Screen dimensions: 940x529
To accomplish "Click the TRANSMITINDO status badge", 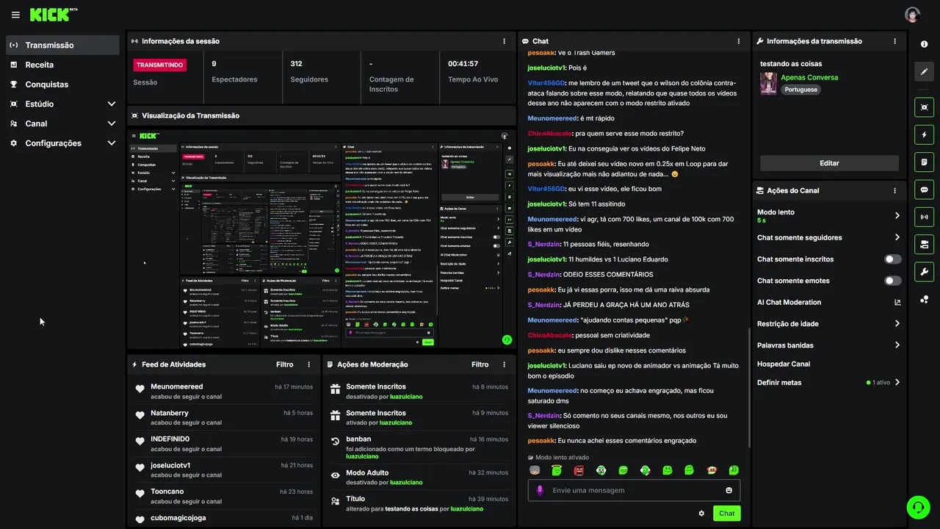I will pos(159,65).
